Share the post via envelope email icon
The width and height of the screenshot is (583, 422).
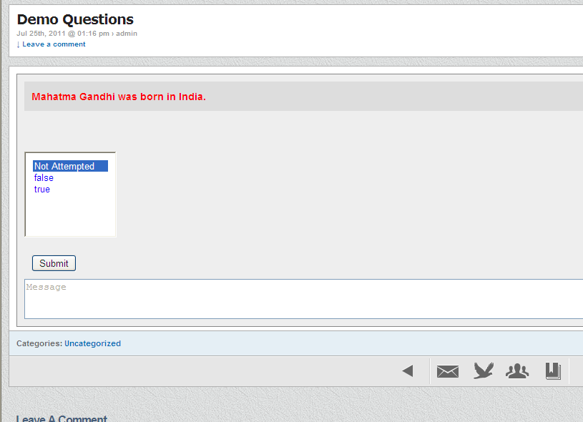pos(448,371)
